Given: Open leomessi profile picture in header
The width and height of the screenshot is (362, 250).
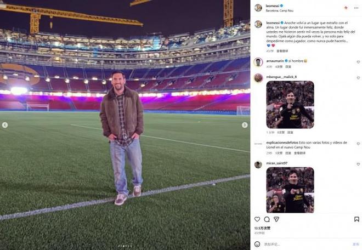Looking at the screenshot, I should (x=258, y=8).
